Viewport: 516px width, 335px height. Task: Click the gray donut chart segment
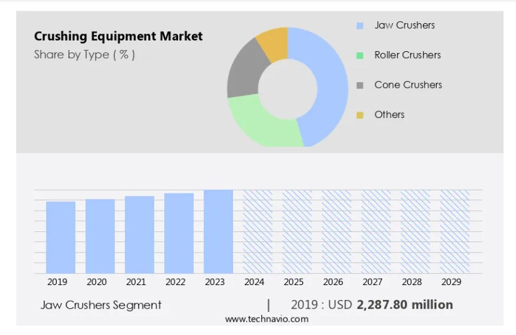pos(241,68)
